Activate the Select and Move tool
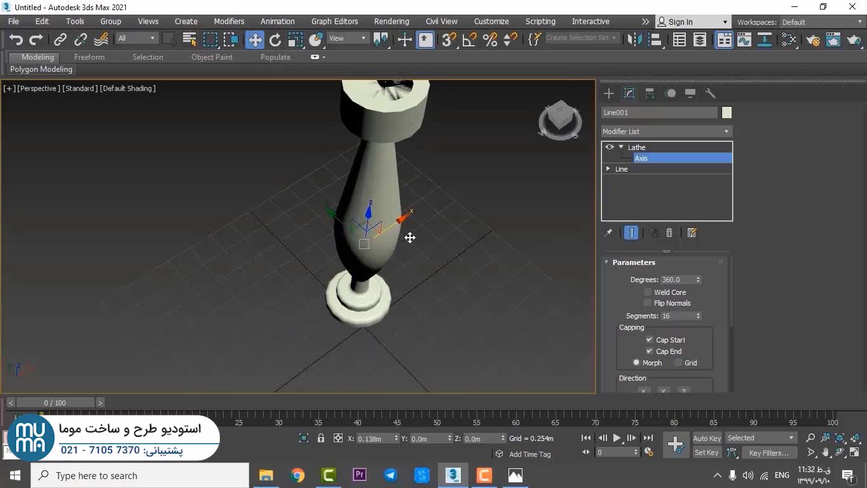The height and width of the screenshot is (488, 867). [x=255, y=40]
